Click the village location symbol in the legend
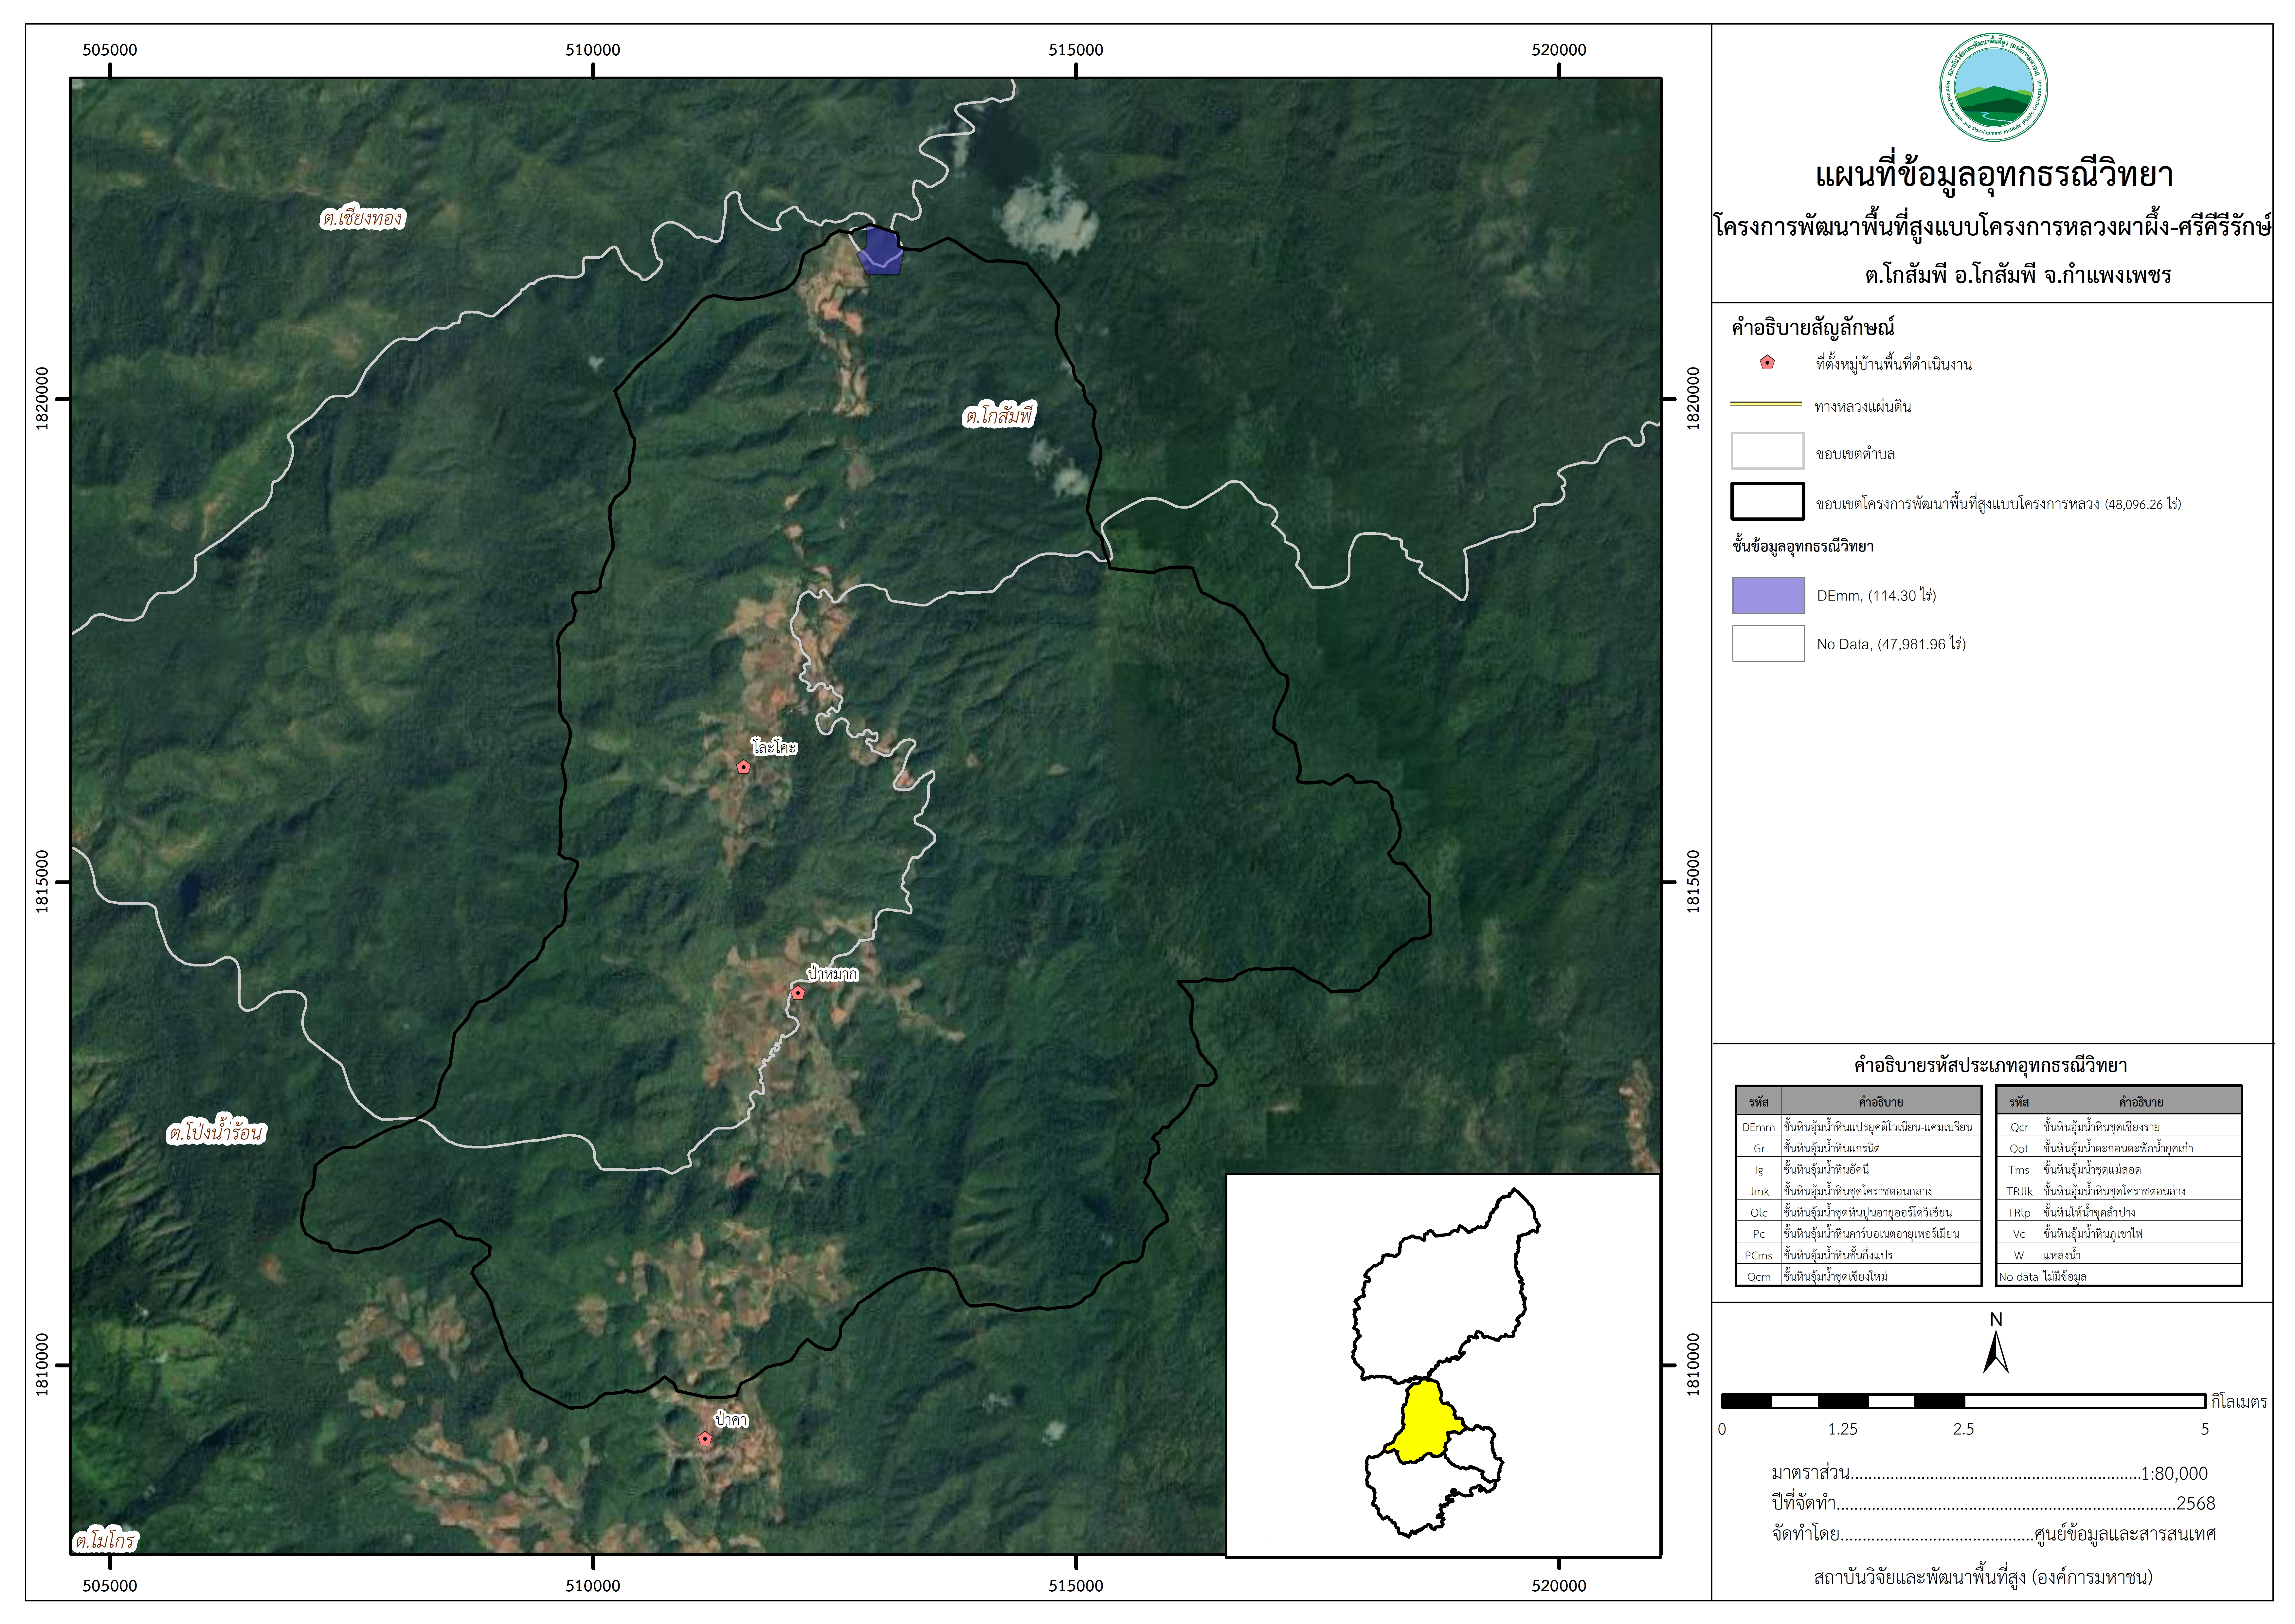Image resolution: width=2295 pixels, height=1624 pixels. tap(1767, 363)
